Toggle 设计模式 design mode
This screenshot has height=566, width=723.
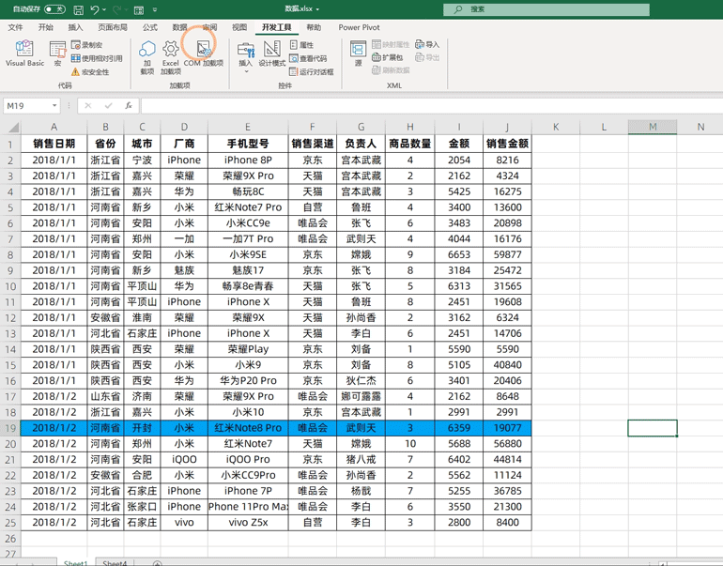272,54
